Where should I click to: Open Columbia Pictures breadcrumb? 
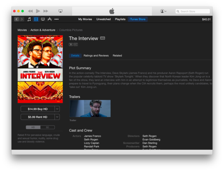71,30
